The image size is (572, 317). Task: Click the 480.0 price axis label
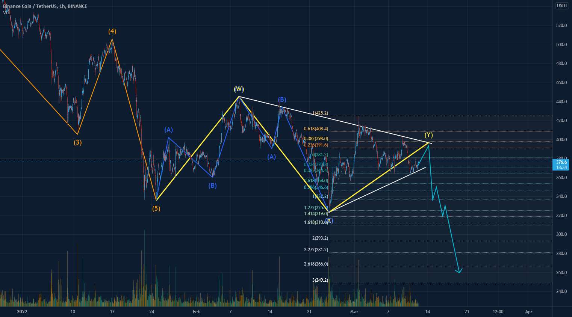561,63
